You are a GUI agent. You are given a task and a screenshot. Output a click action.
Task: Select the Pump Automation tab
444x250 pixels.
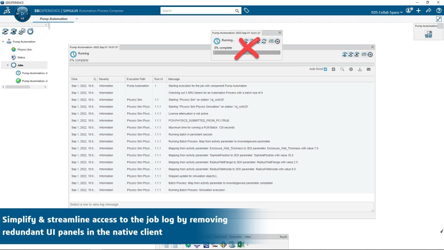54,19
